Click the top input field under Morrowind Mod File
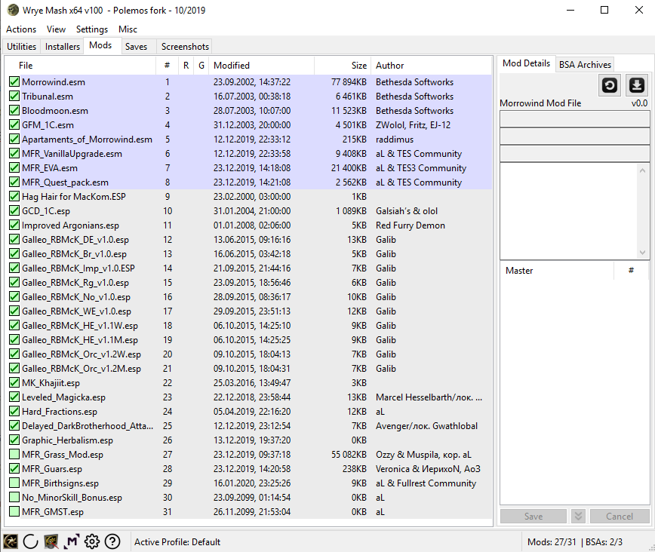Viewport: 655px width, 552px height. pyautogui.click(x=574, y=119)
